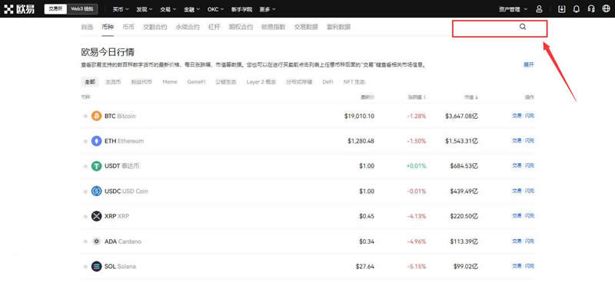Expand the OKC dropdown menu
This screenshot has height=282, width=615.
coord(216,9)
